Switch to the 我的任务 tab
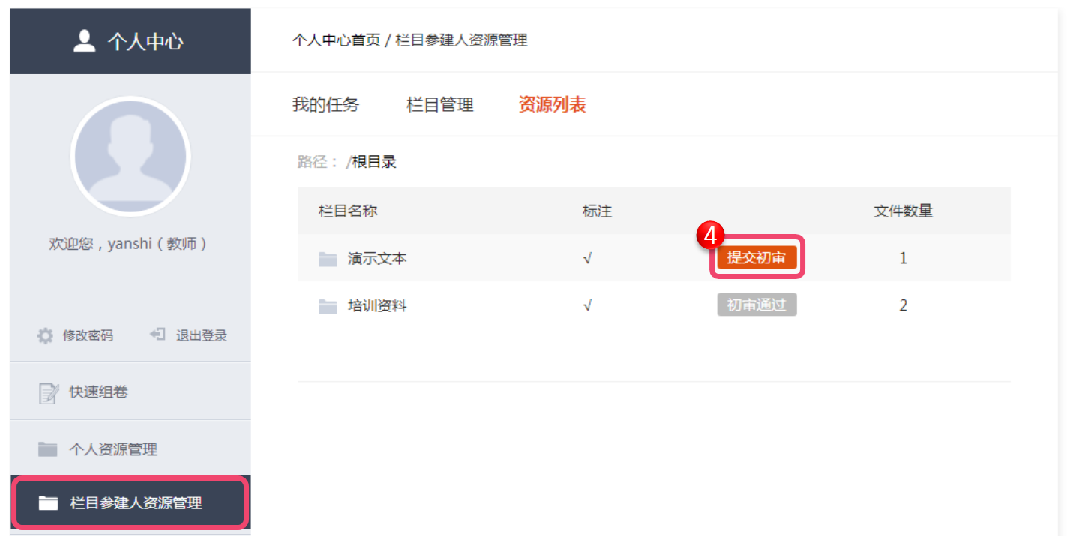Image resolution: width=1073 pixels, height=546 pixels. tap(326, 105)
